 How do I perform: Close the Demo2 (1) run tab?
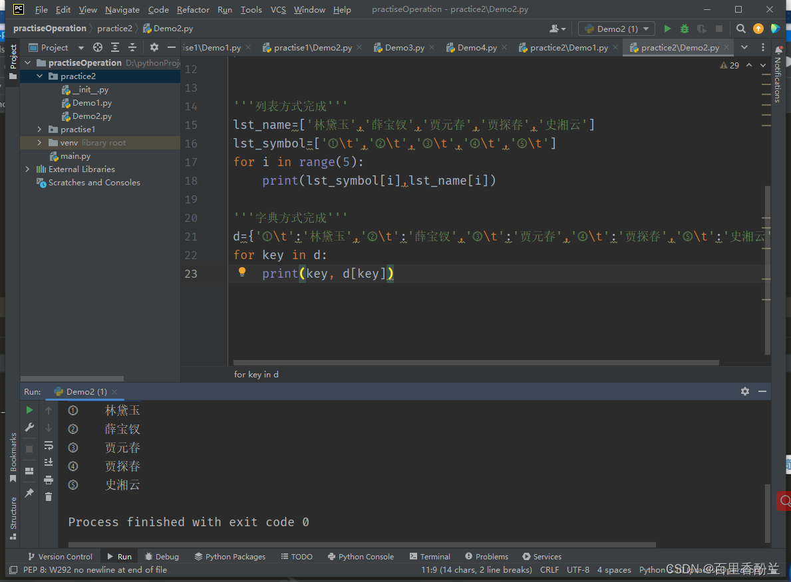[x=114, y=392]
